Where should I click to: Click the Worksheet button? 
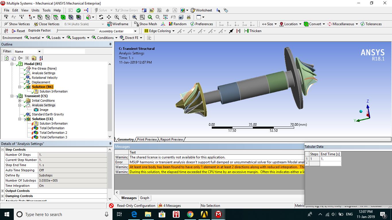coord(201,10)
